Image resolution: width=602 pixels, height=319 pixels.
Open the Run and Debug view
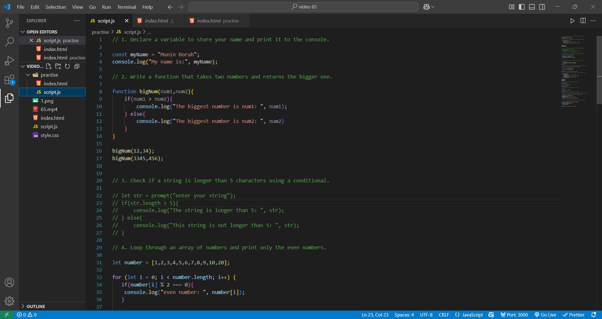tap(9, 60)
